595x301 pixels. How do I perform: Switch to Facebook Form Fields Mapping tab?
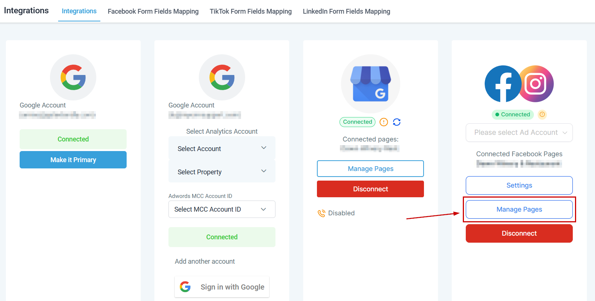(x=153, y=11)
